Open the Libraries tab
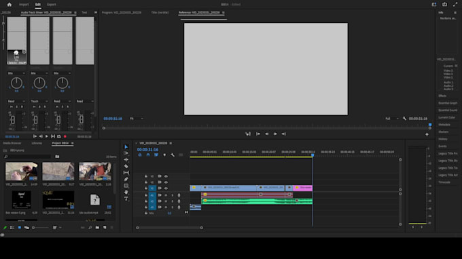Screen dimensions: 462x259 click(x=37, y=143)
